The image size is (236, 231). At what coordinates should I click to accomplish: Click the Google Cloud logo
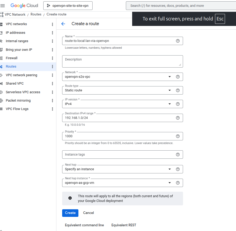tap(24, 5)
